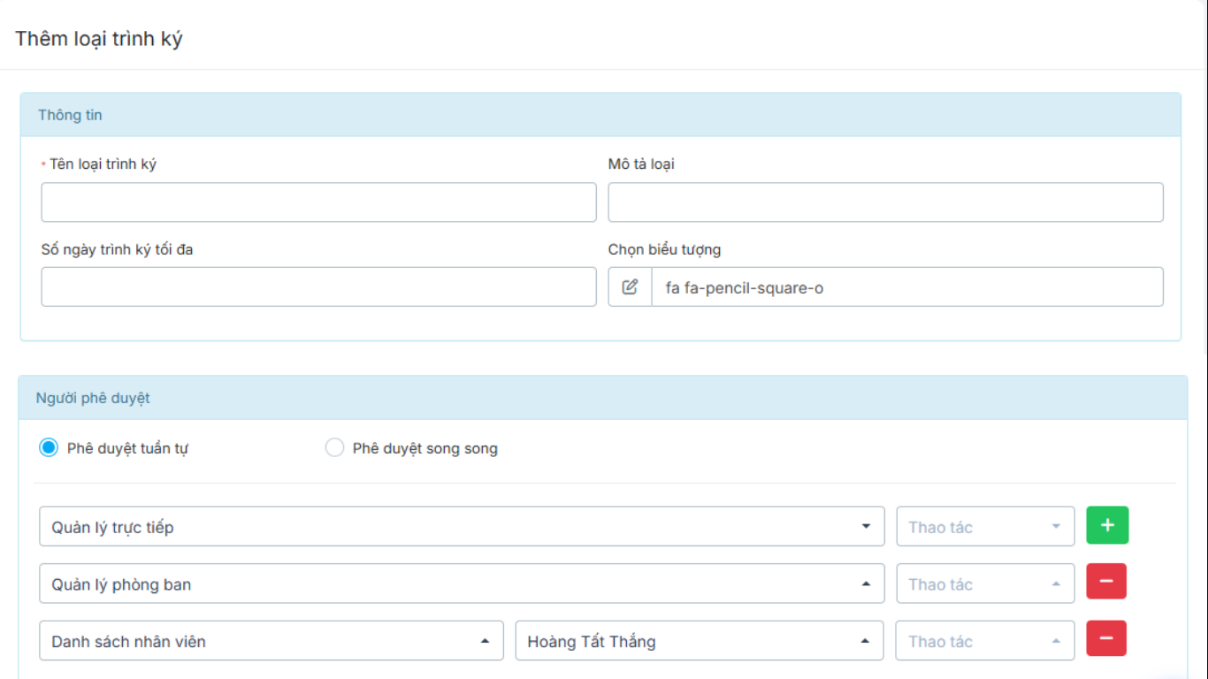
Task: Open Thao tác dropdown in Quản lý phòng ban row
Action: [x=985, y=584]
